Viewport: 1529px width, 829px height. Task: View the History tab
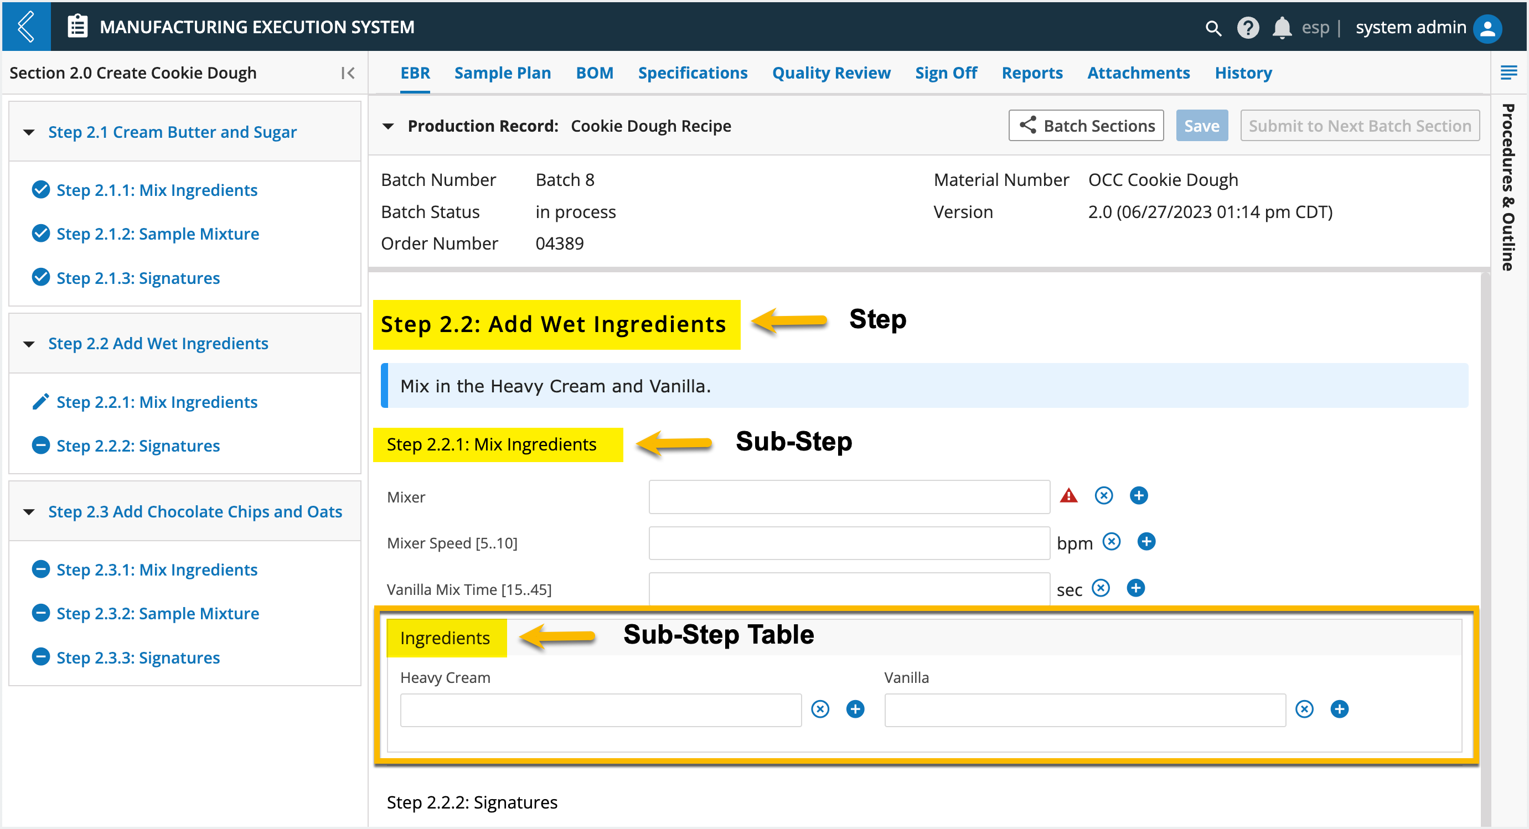[1243, 73]
